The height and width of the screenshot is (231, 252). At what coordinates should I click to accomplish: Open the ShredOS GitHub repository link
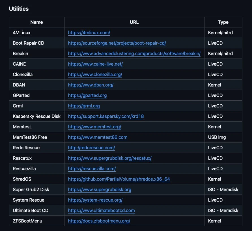click(119, 179)
